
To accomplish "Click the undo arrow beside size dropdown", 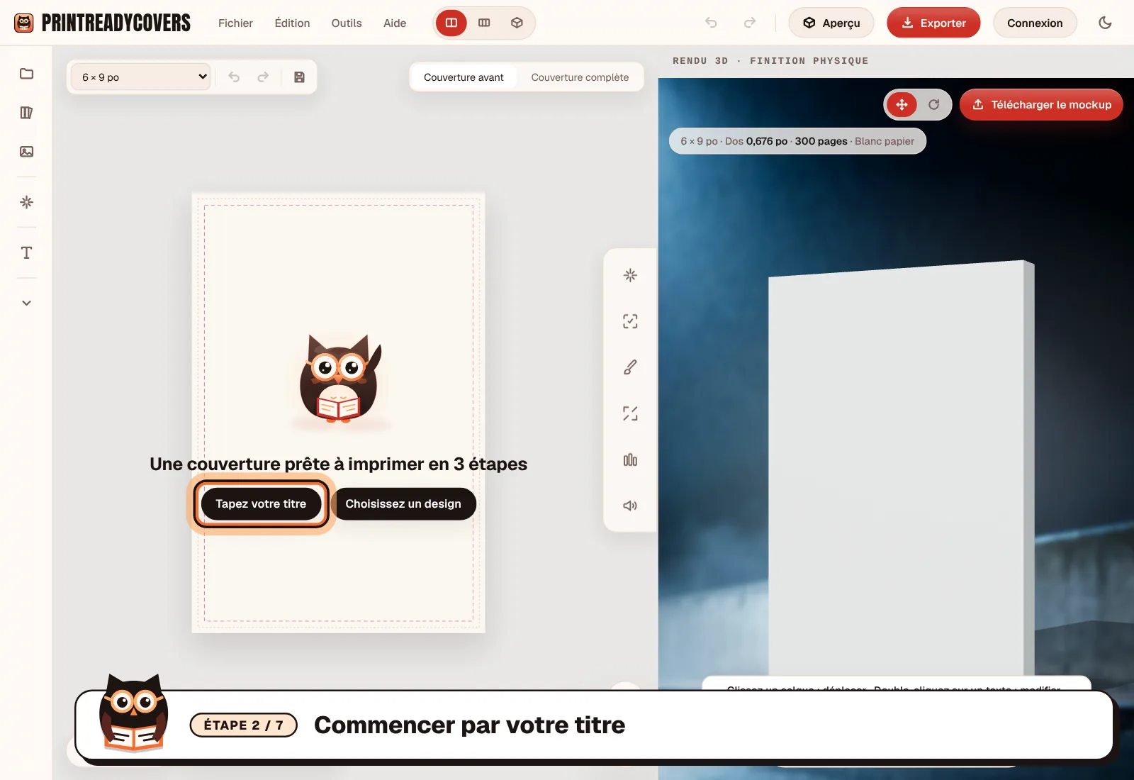I will click(x=234, y=77).
